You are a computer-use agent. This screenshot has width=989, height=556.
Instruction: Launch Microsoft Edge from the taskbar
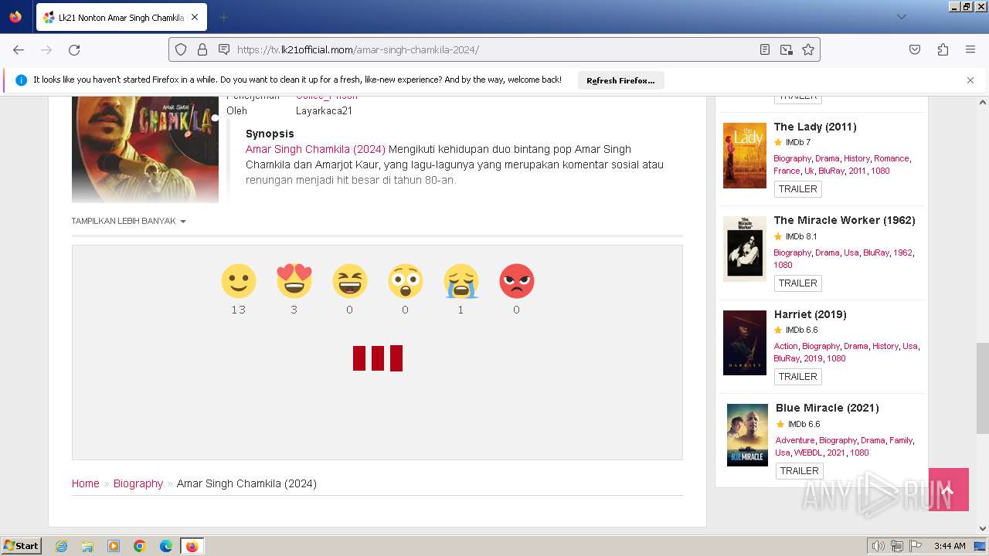(166, 546)
